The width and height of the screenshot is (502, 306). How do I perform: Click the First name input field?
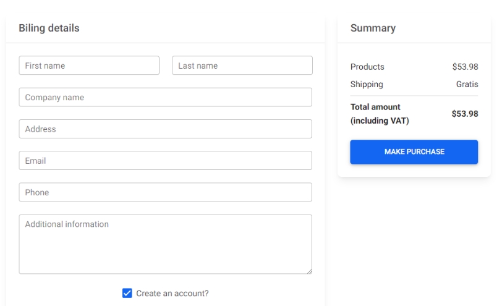pos(89,66)
